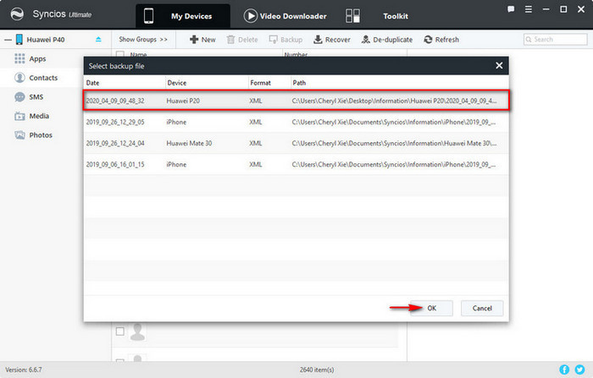The height and width of the screenshot is (378, 593).
Task: Open the Toolkit tab
Action: tap(396, 16)
